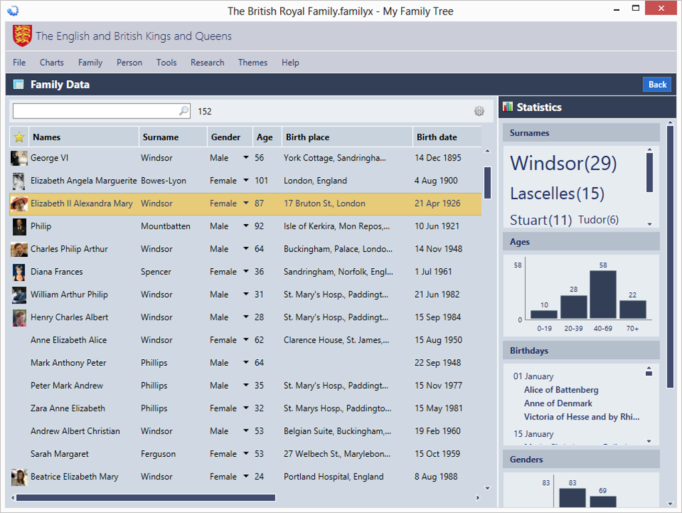Select Windsor(29) in Surnames cloud
The image size is (682, 513).
(563, 163)
